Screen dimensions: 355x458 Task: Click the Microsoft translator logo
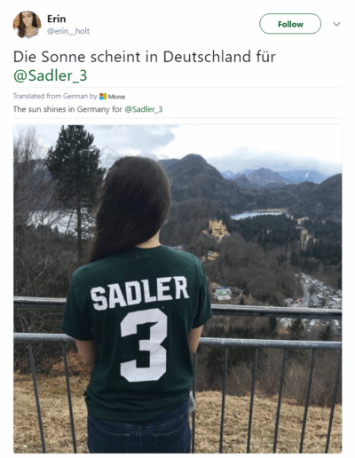[103, 97]
